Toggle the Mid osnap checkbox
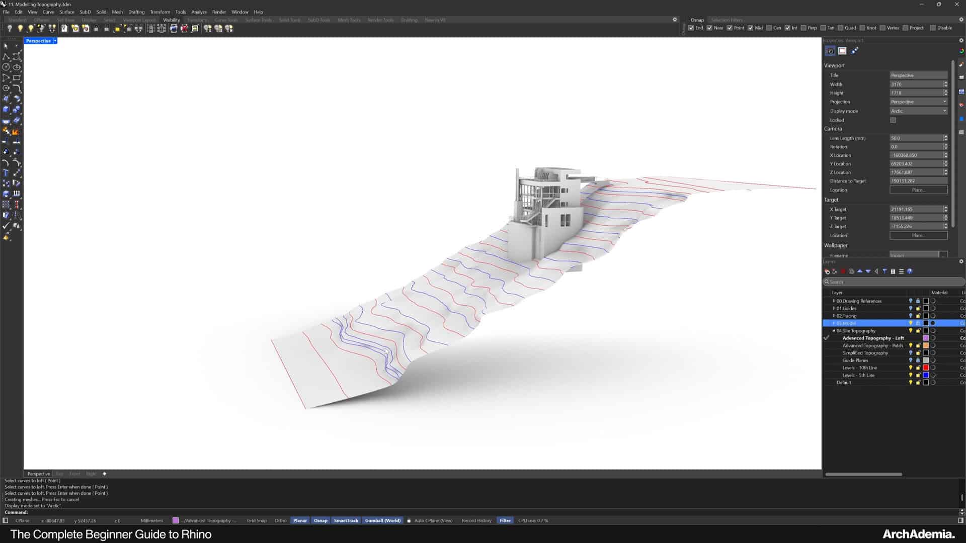Screen dimensions: 966x543 click(x=751, y=28)
